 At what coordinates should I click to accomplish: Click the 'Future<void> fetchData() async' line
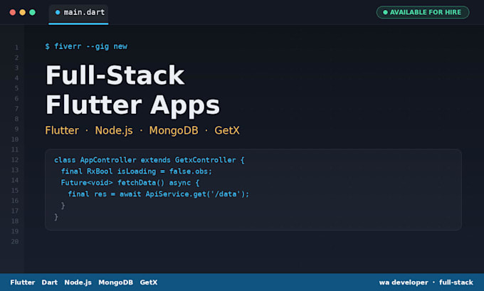[x=130, y=183]
